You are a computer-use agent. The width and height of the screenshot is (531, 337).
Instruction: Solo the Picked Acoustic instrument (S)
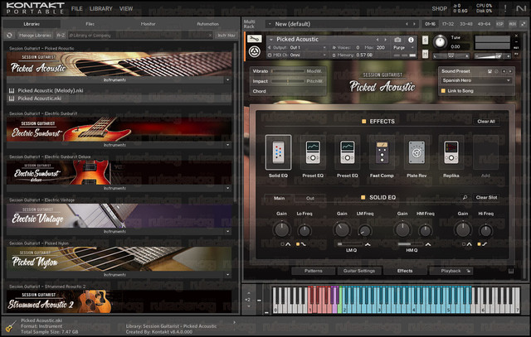[x=425, y=41]
